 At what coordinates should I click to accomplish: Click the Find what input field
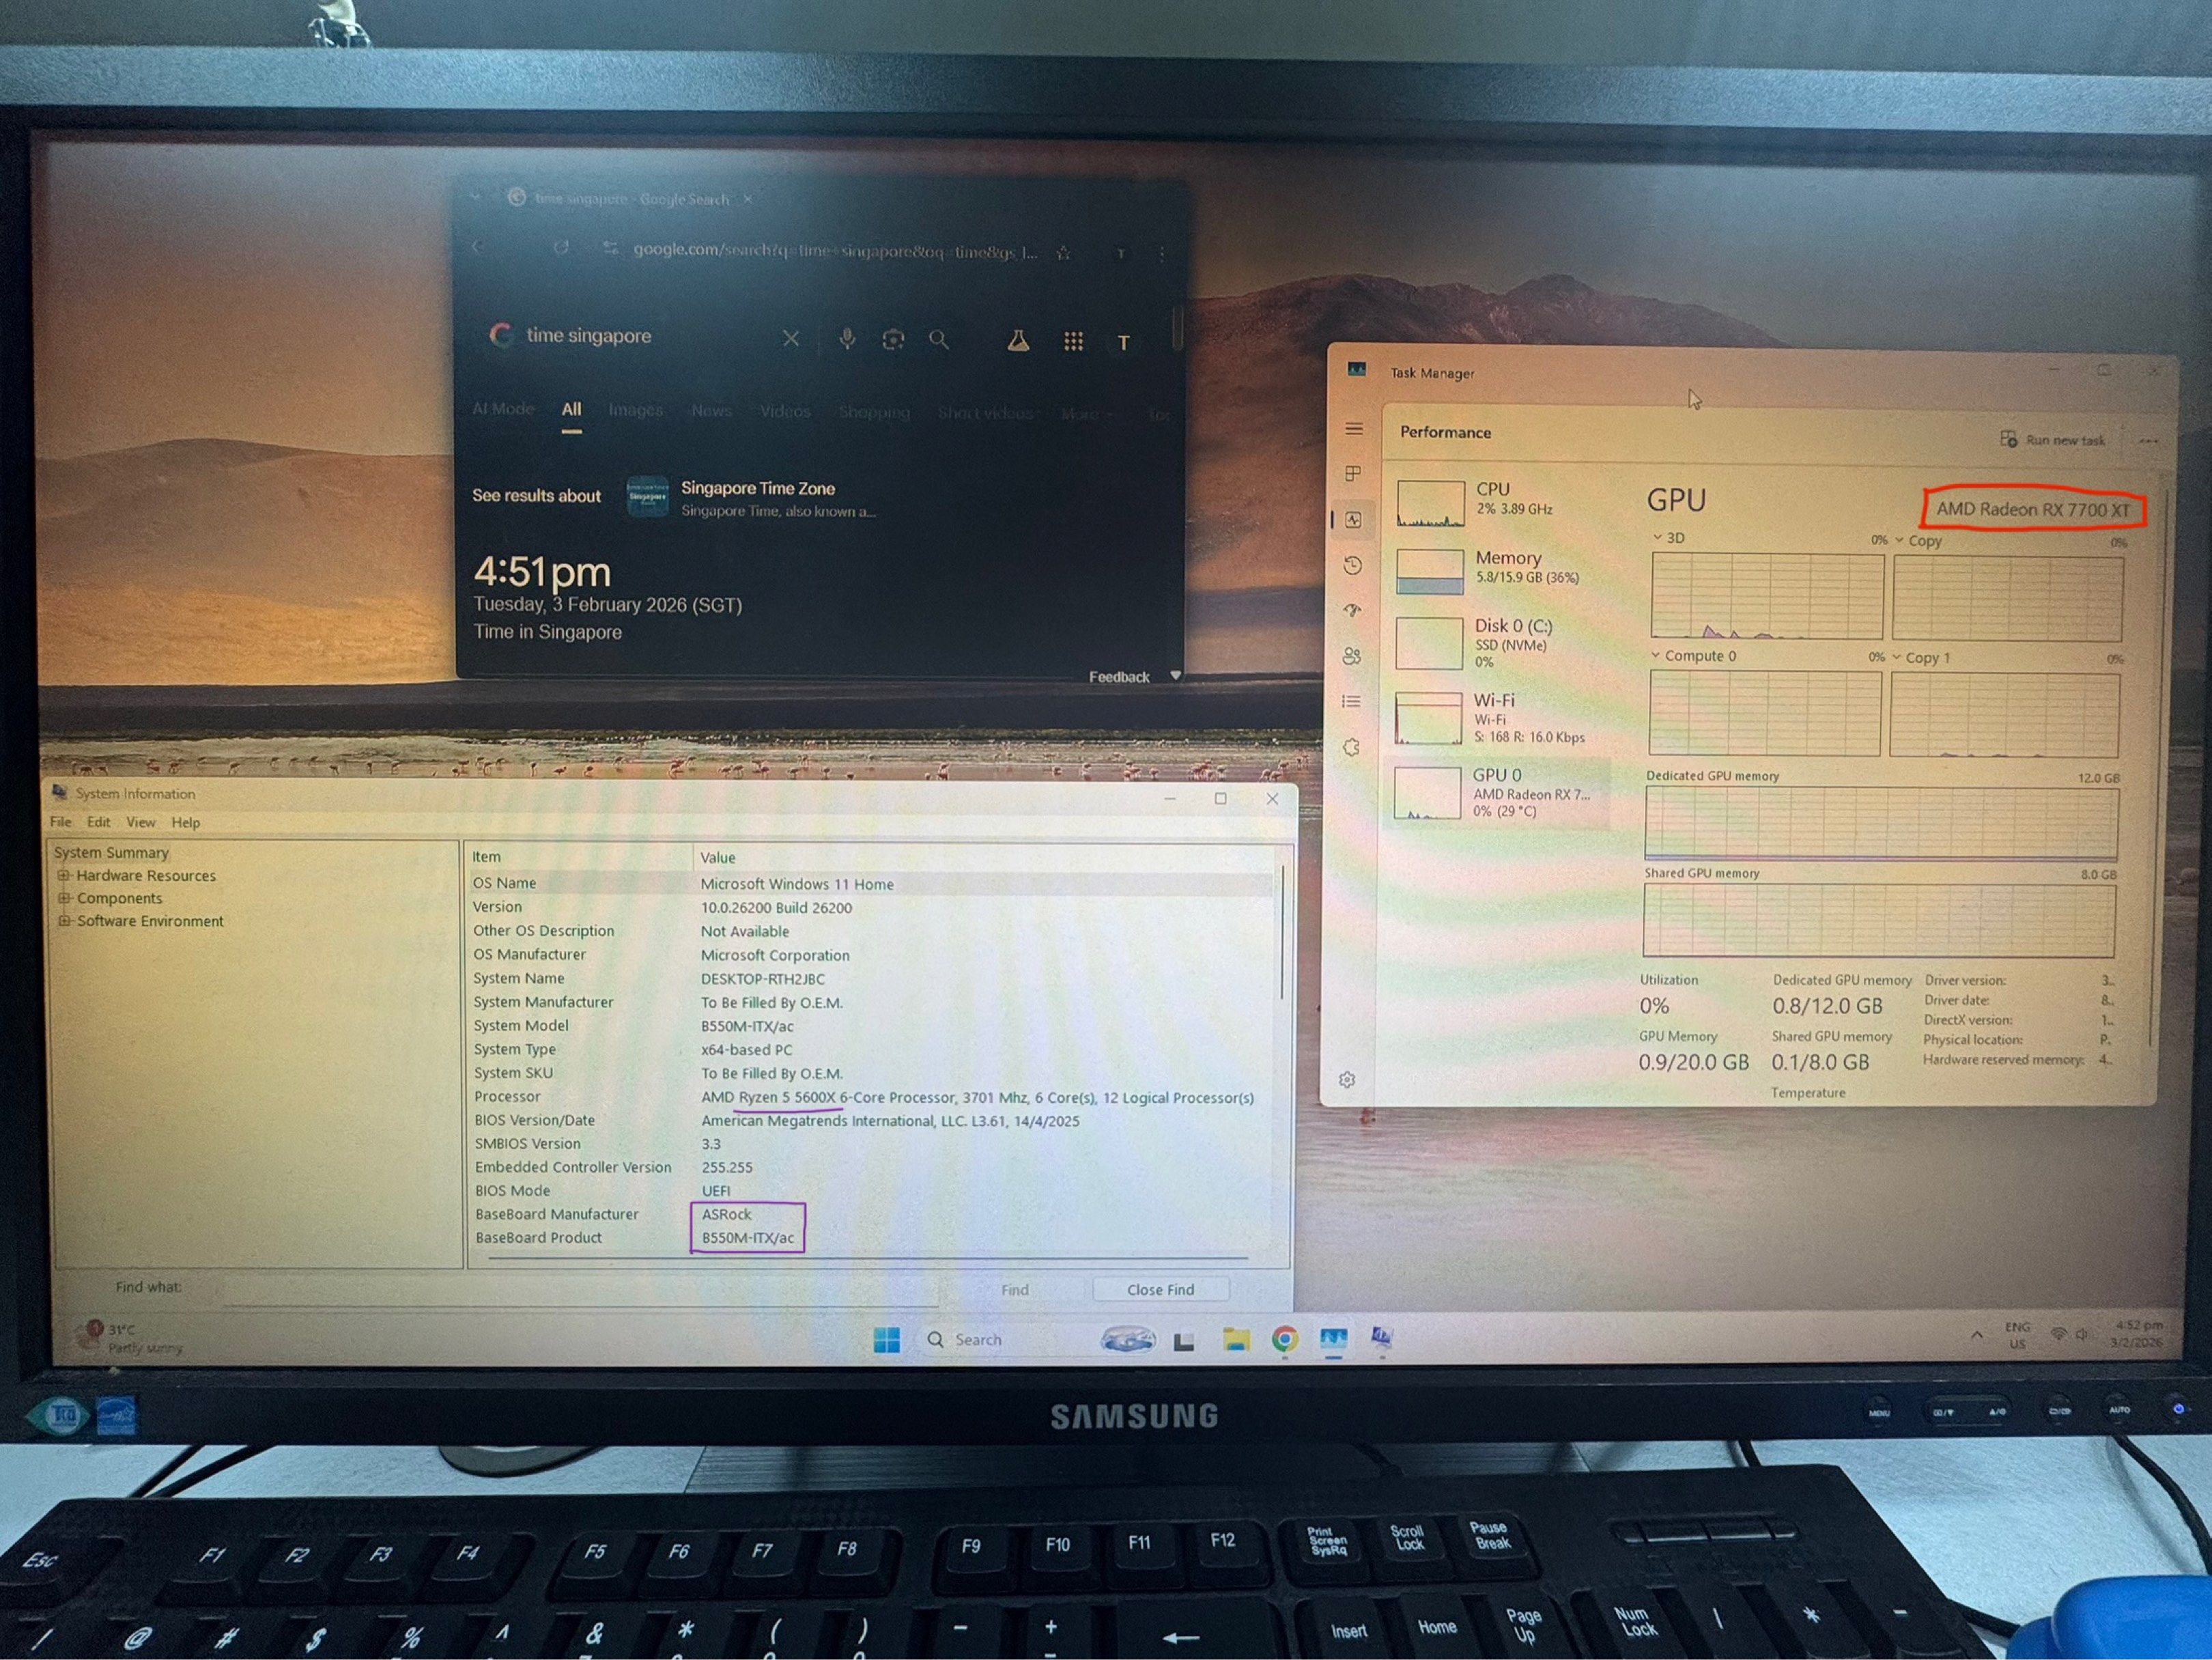[580, 1290]
